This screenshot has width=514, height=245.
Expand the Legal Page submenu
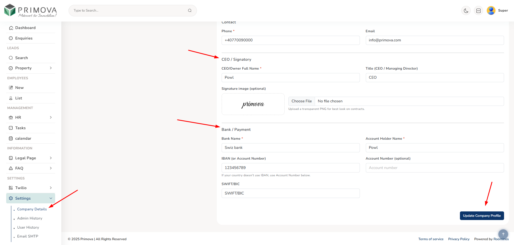[x=51, y=158]
